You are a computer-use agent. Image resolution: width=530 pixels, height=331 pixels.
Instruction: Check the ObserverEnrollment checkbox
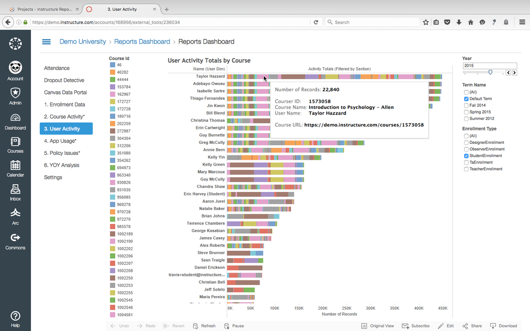[466, 149]
